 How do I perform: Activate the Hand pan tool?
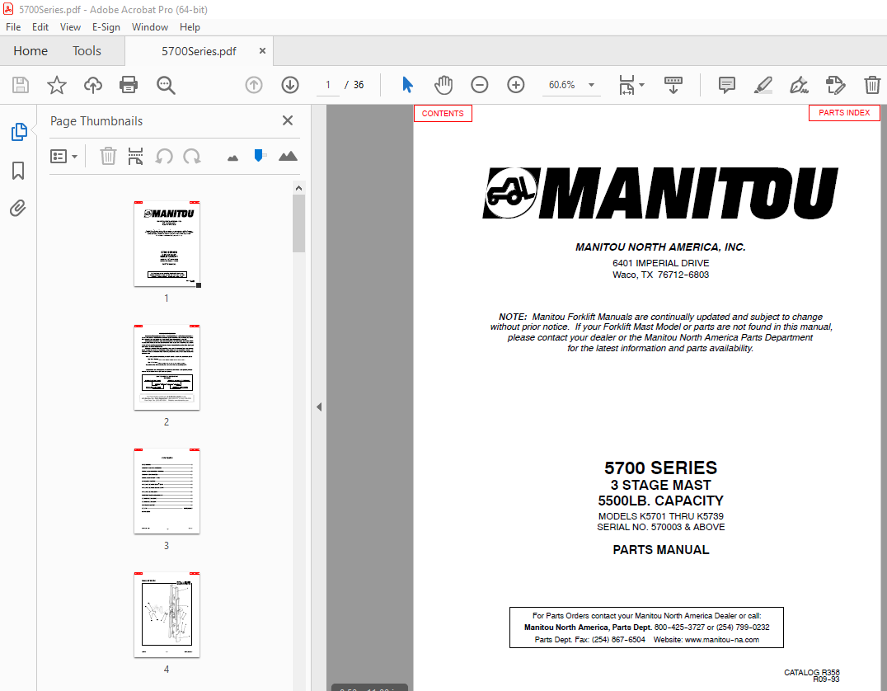click(x=443, y=85)
